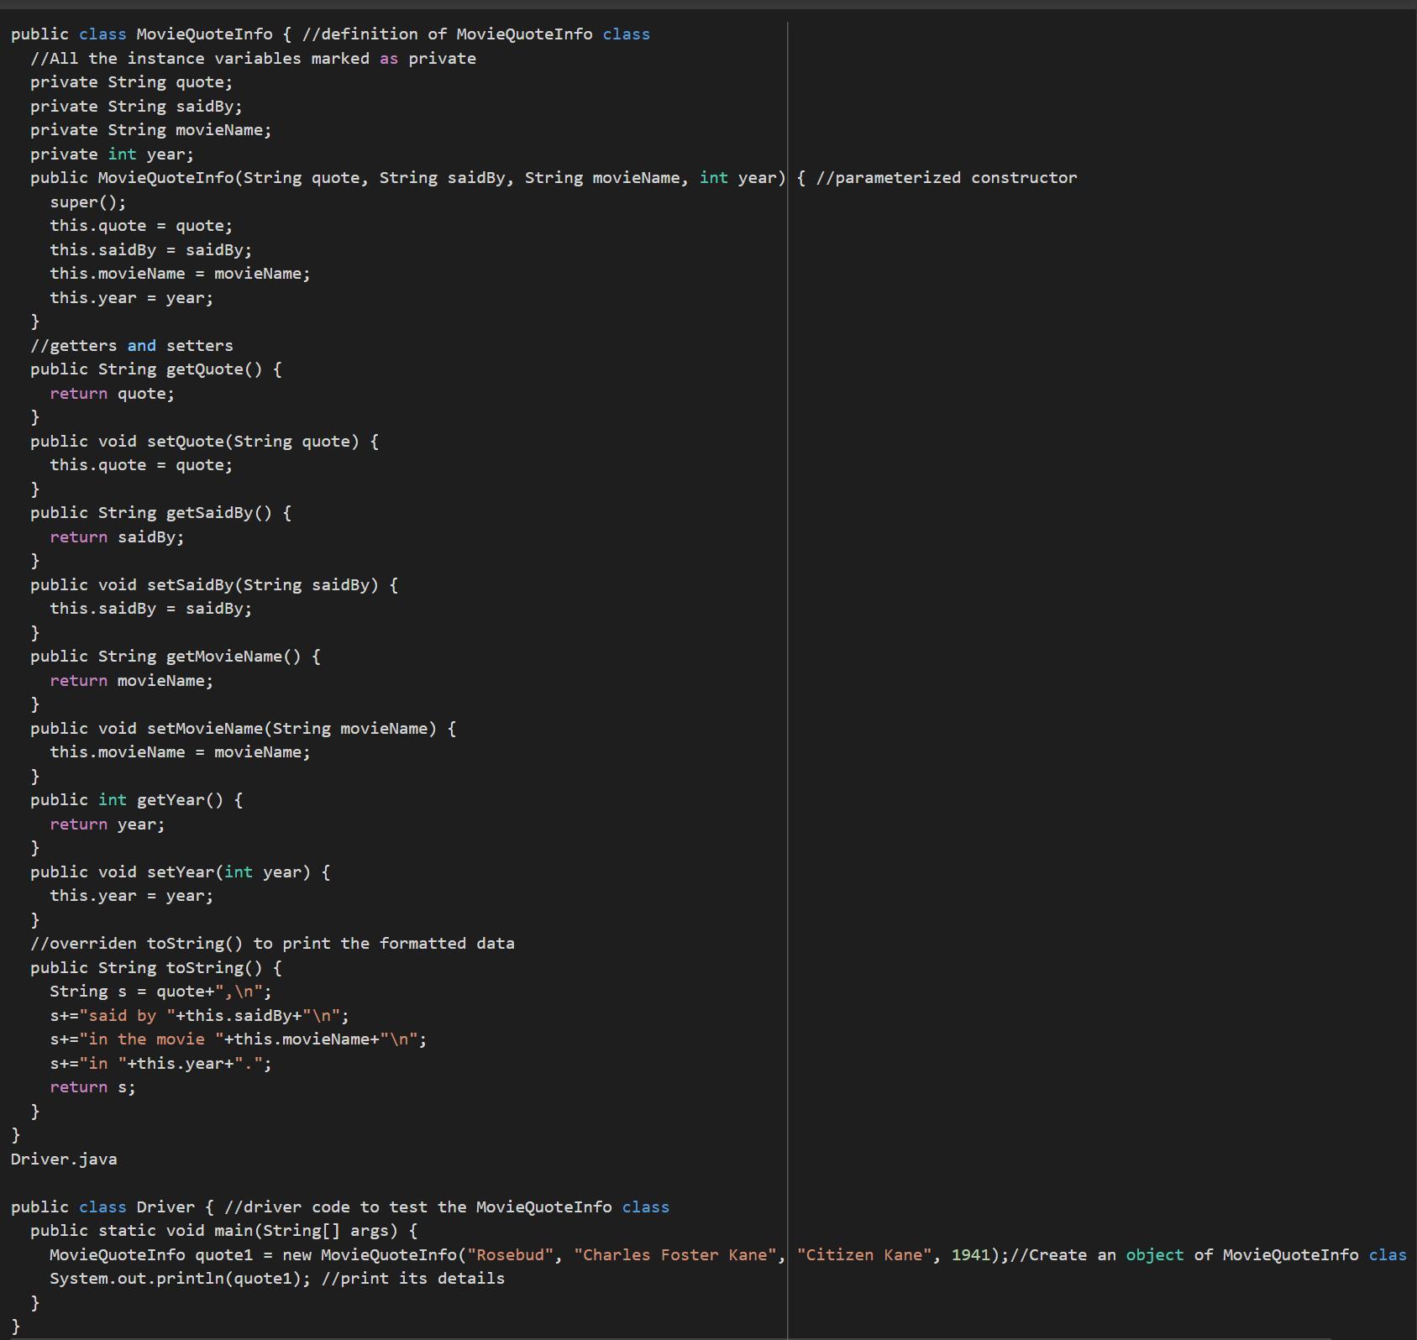Click the "//overriden toString()" comment line

tap(272, 944)
